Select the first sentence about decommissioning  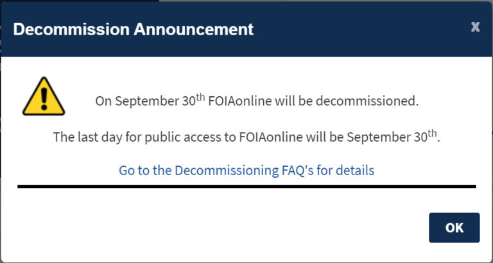click(x=257, y=101)
